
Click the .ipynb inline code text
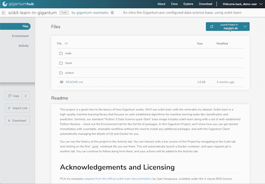(x=95, y=146)
